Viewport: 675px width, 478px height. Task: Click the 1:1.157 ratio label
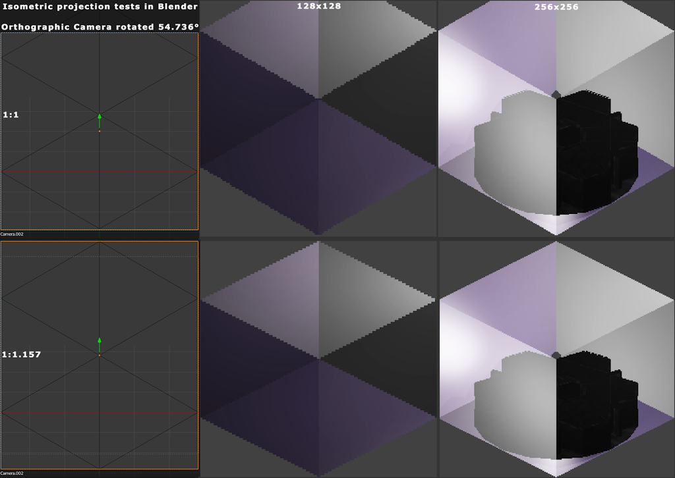(x=21, y=354)
